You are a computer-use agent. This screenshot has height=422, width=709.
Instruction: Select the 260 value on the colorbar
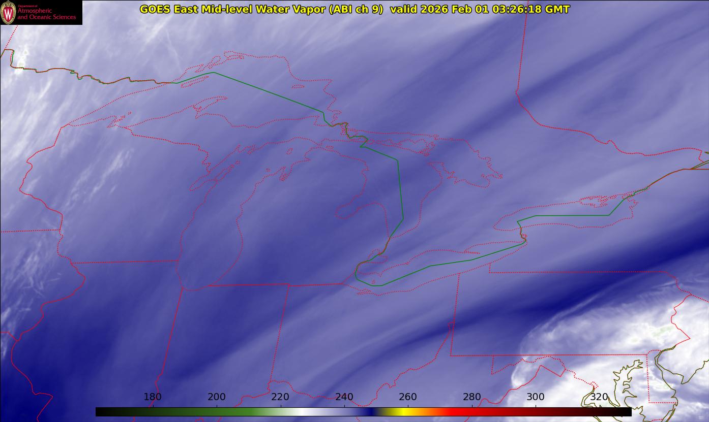coord(408,397)
